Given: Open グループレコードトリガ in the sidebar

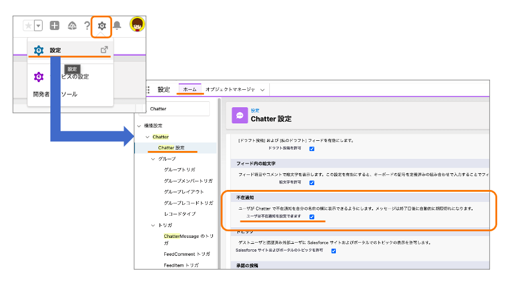Looking at the screenshot, I should pyautogui.click(x=188, y=203).
